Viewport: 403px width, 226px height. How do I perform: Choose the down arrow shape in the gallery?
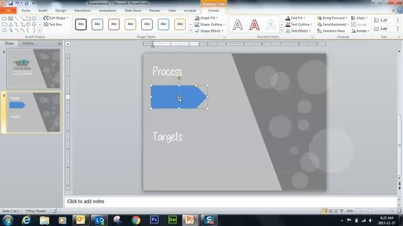coord(34,24)
